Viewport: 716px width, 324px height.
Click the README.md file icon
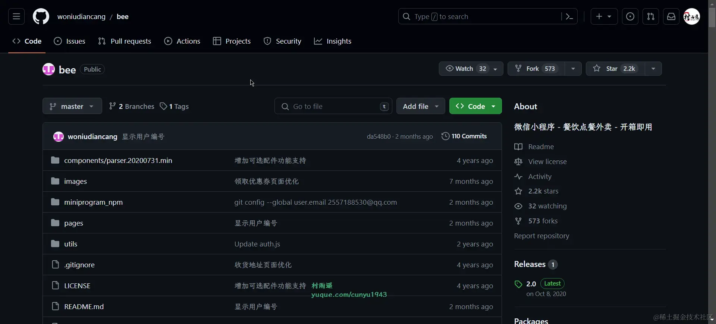(56, 306)
